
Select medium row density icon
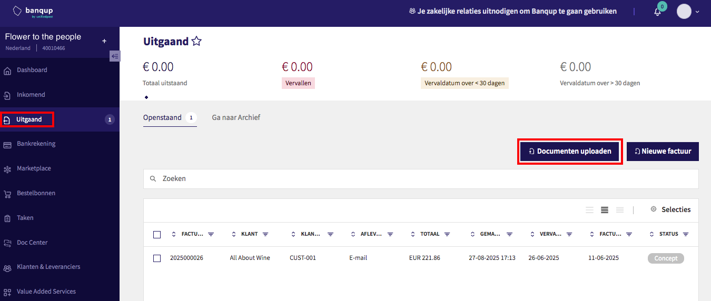(x=605, y=210)
